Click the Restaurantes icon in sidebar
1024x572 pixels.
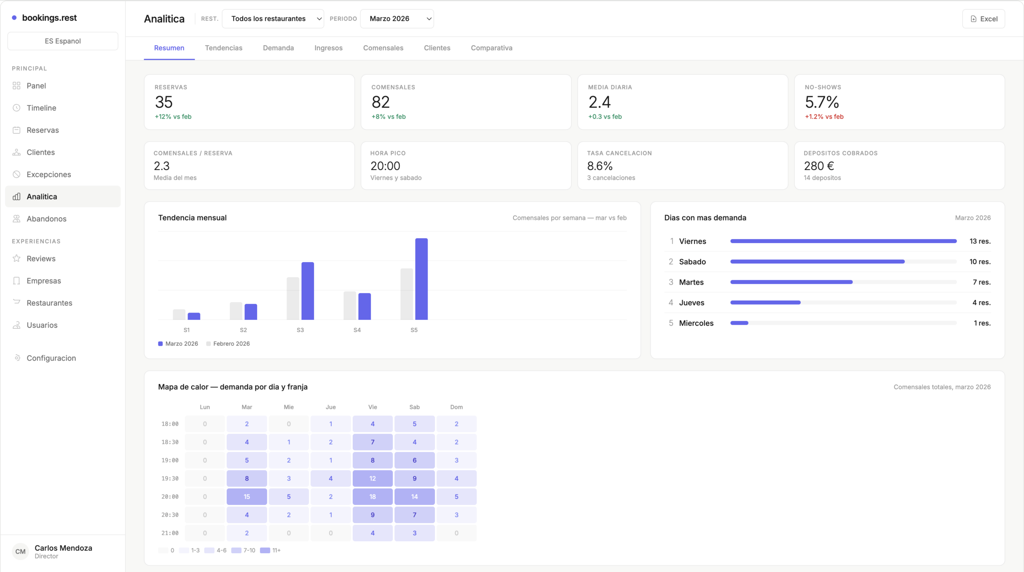tap(16, 302)
